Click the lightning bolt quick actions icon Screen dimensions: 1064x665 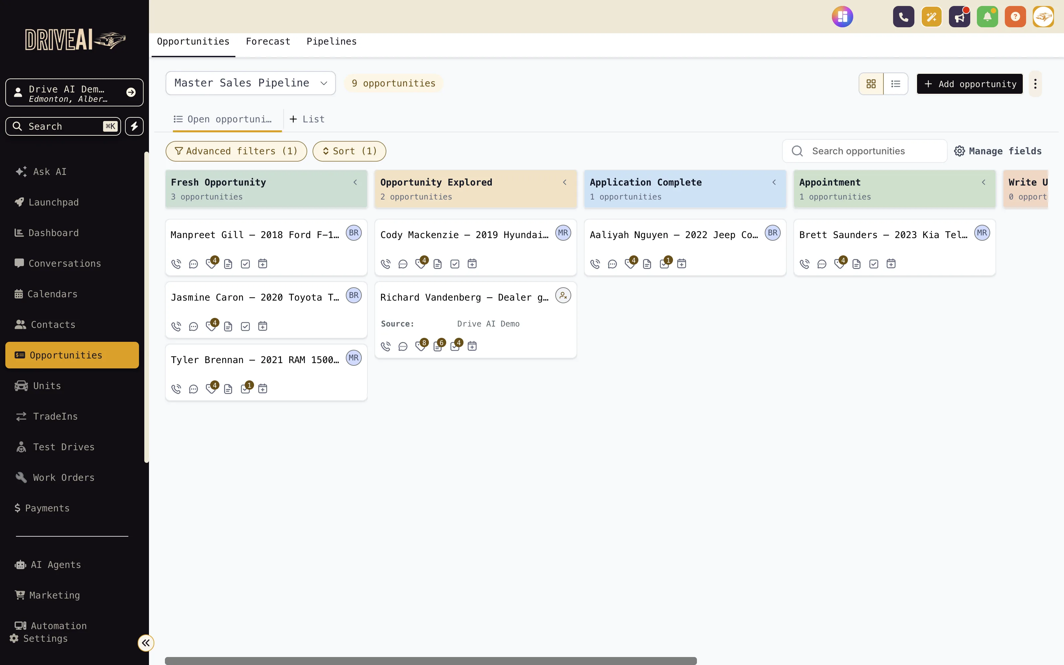[x=135, y=127]
